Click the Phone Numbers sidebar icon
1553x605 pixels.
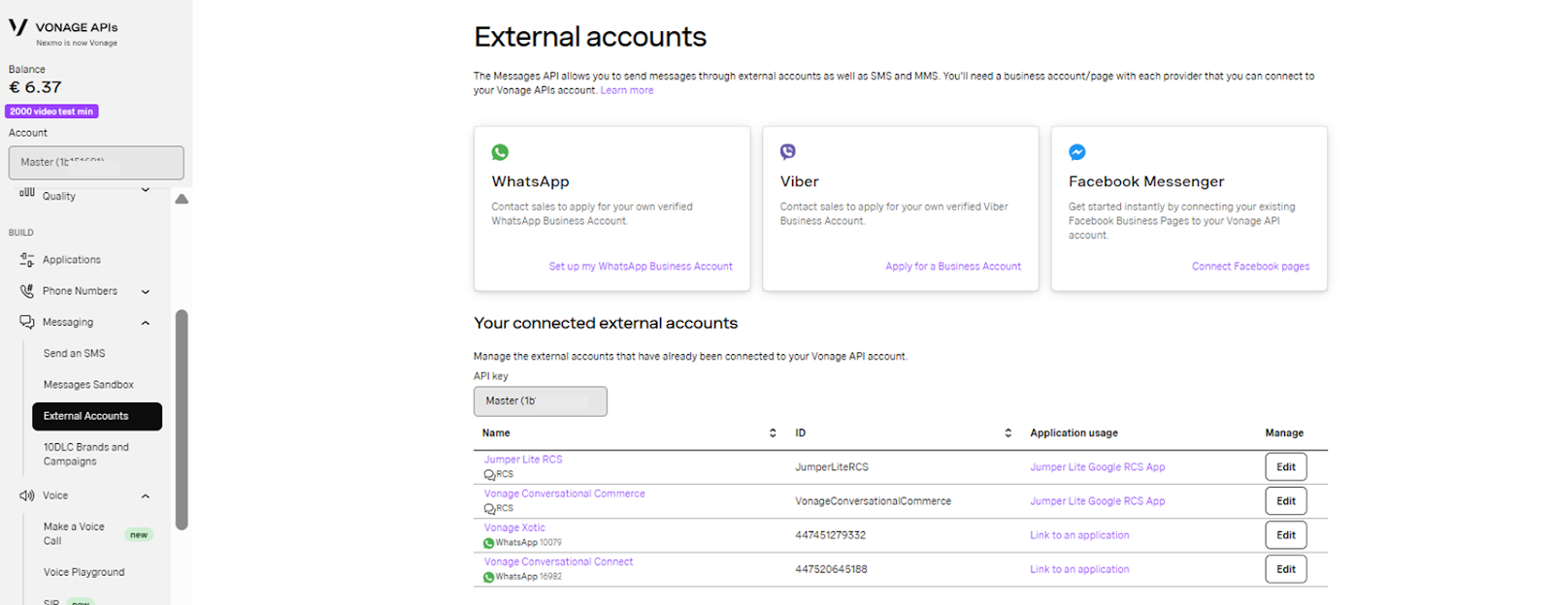point(27,291)
